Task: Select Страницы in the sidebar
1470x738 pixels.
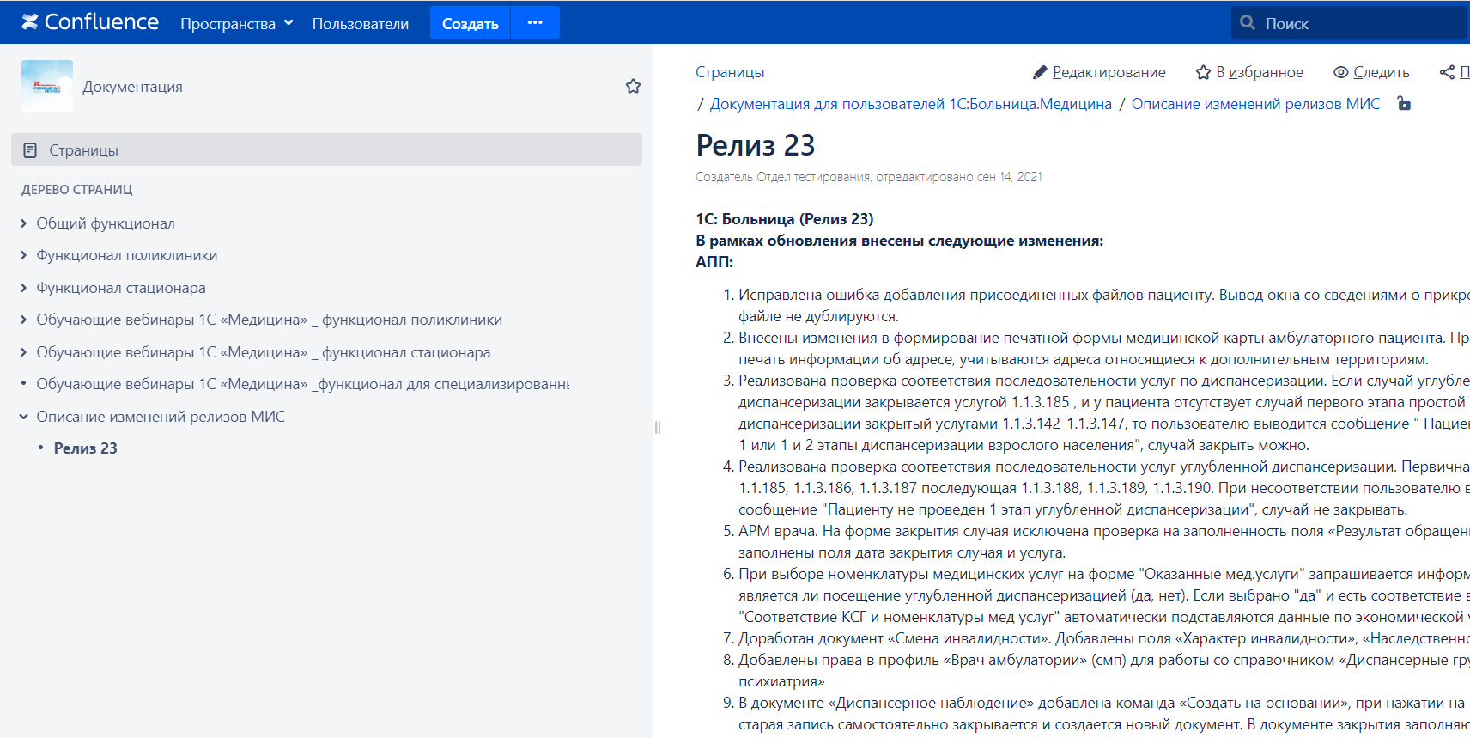Action: (83, 150)
